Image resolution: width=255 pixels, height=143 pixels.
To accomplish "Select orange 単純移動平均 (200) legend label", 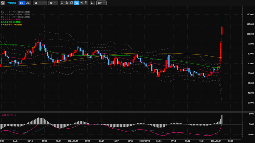I will [11, 25].
